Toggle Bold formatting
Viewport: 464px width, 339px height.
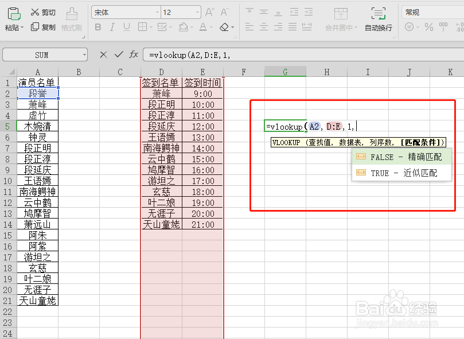point(98,27)
